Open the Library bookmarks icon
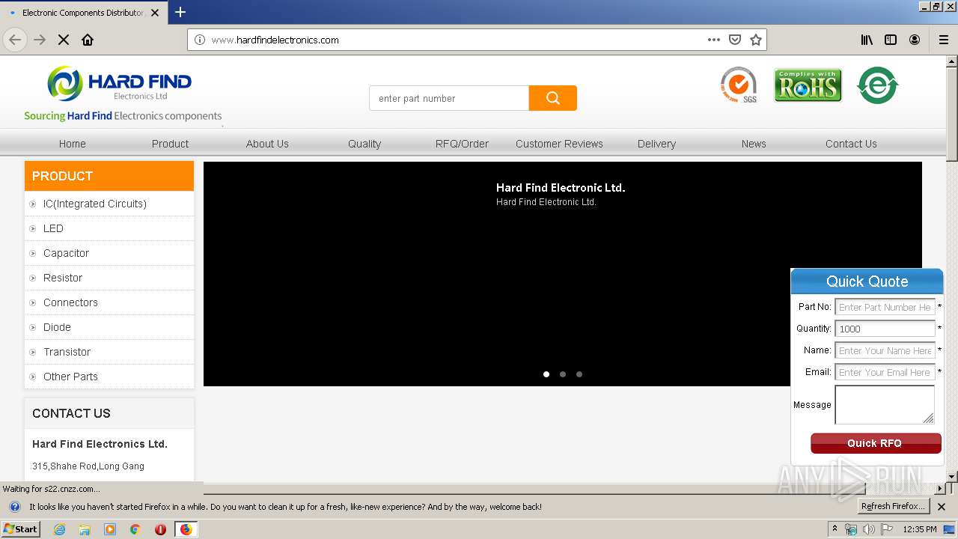The height and width of the screenshot is (539, 958). [867, 40]
